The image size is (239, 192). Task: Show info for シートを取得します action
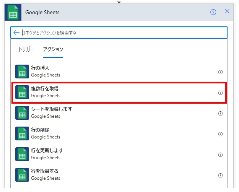click(x=220, y=113)
